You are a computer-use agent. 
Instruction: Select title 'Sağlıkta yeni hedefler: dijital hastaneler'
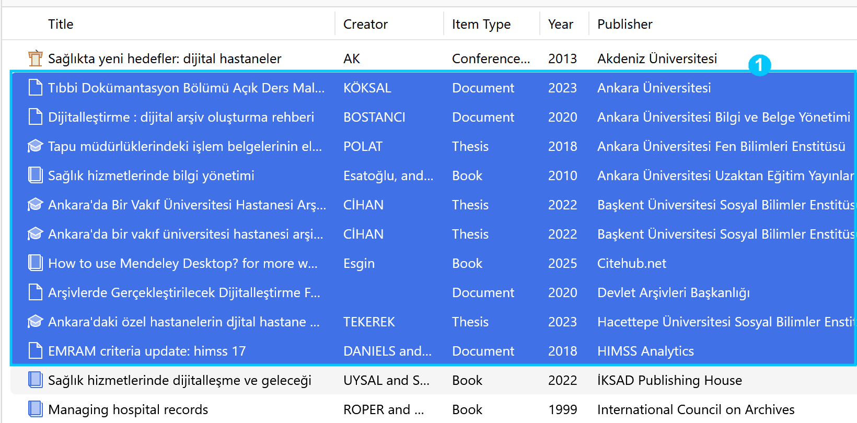pos(165,58)
